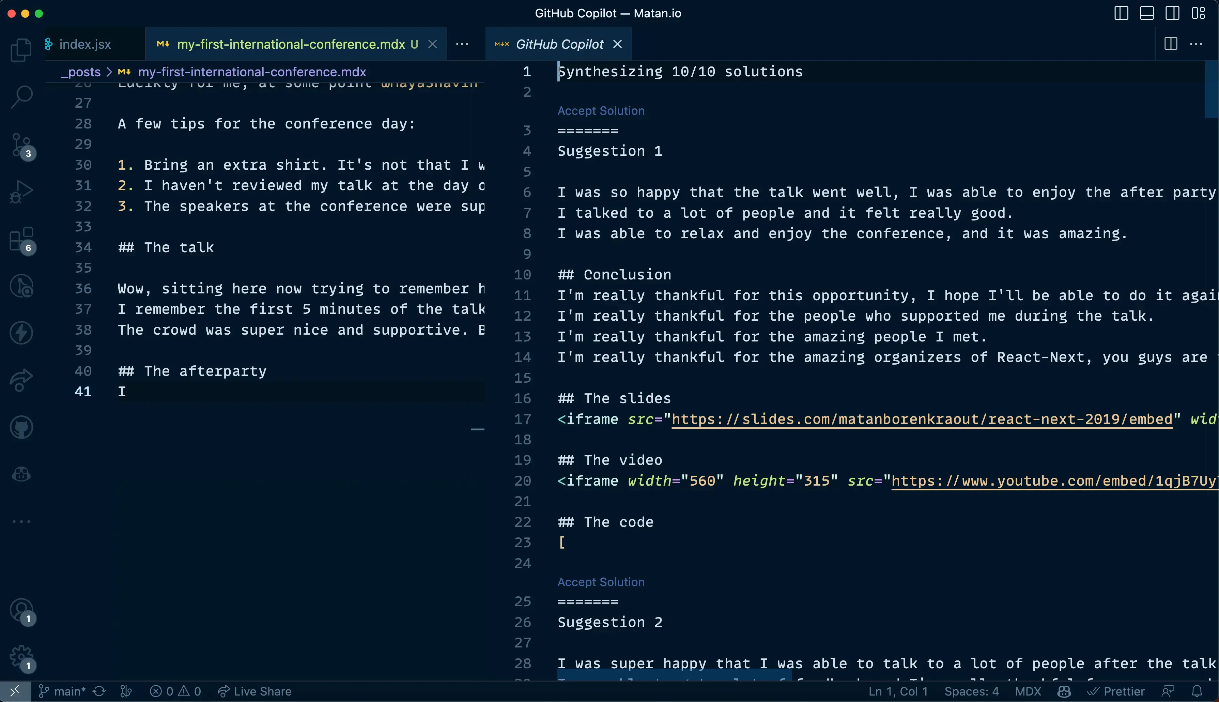This screenshot has width=1219, height=702.
Task: Expand additional activity bar views ellipsis
Action: [21, 521]
